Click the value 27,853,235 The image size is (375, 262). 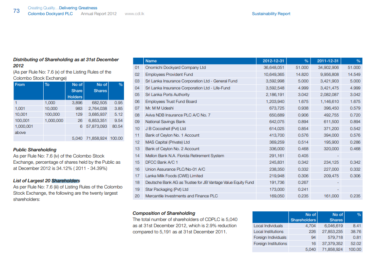click(x=333, y=231)
